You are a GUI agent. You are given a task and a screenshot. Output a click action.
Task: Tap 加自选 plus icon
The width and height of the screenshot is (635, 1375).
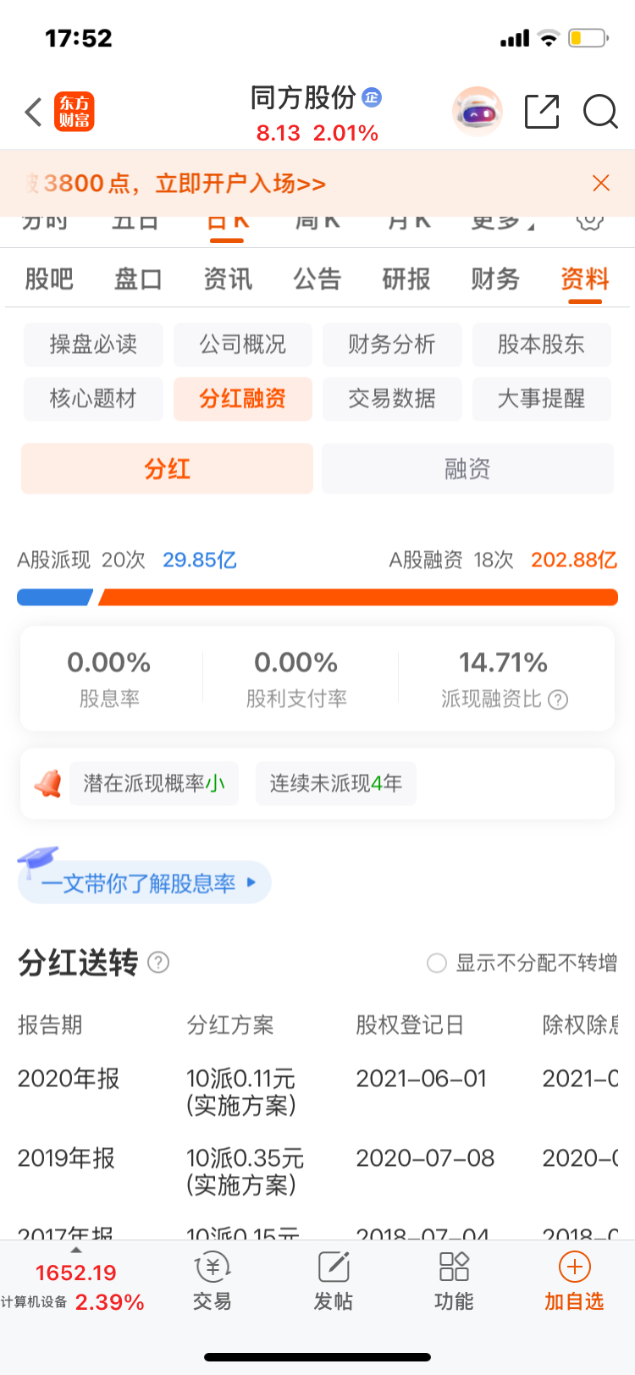pos(575,1267)
